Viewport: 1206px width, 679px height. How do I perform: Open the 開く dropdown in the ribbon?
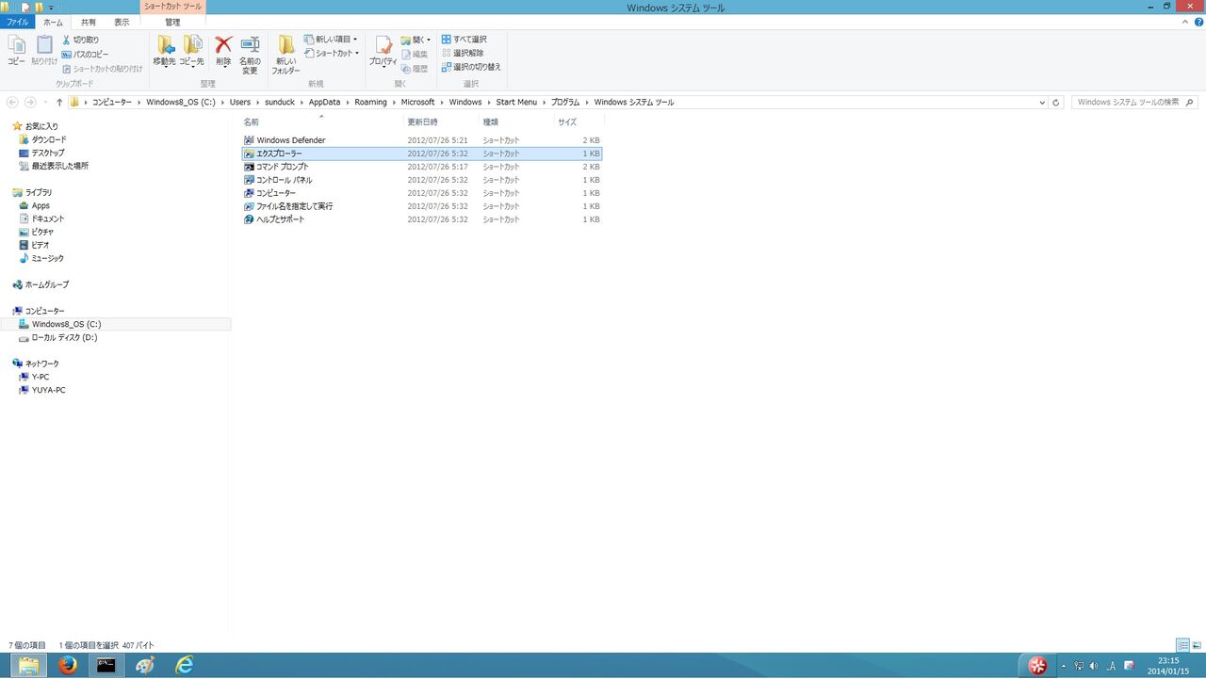(x=416, y=40)
